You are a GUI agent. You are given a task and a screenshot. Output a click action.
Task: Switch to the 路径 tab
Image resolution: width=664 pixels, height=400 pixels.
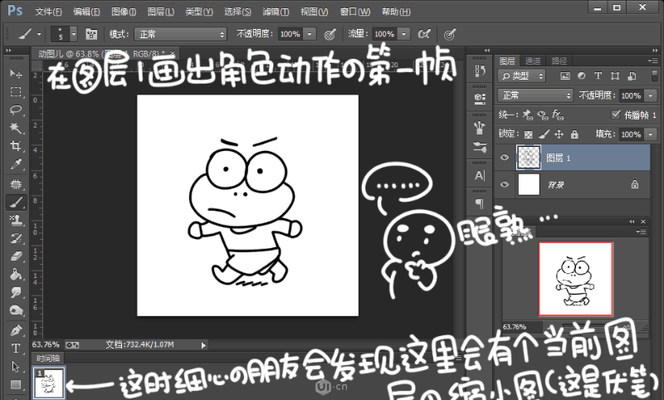[559, 61]
